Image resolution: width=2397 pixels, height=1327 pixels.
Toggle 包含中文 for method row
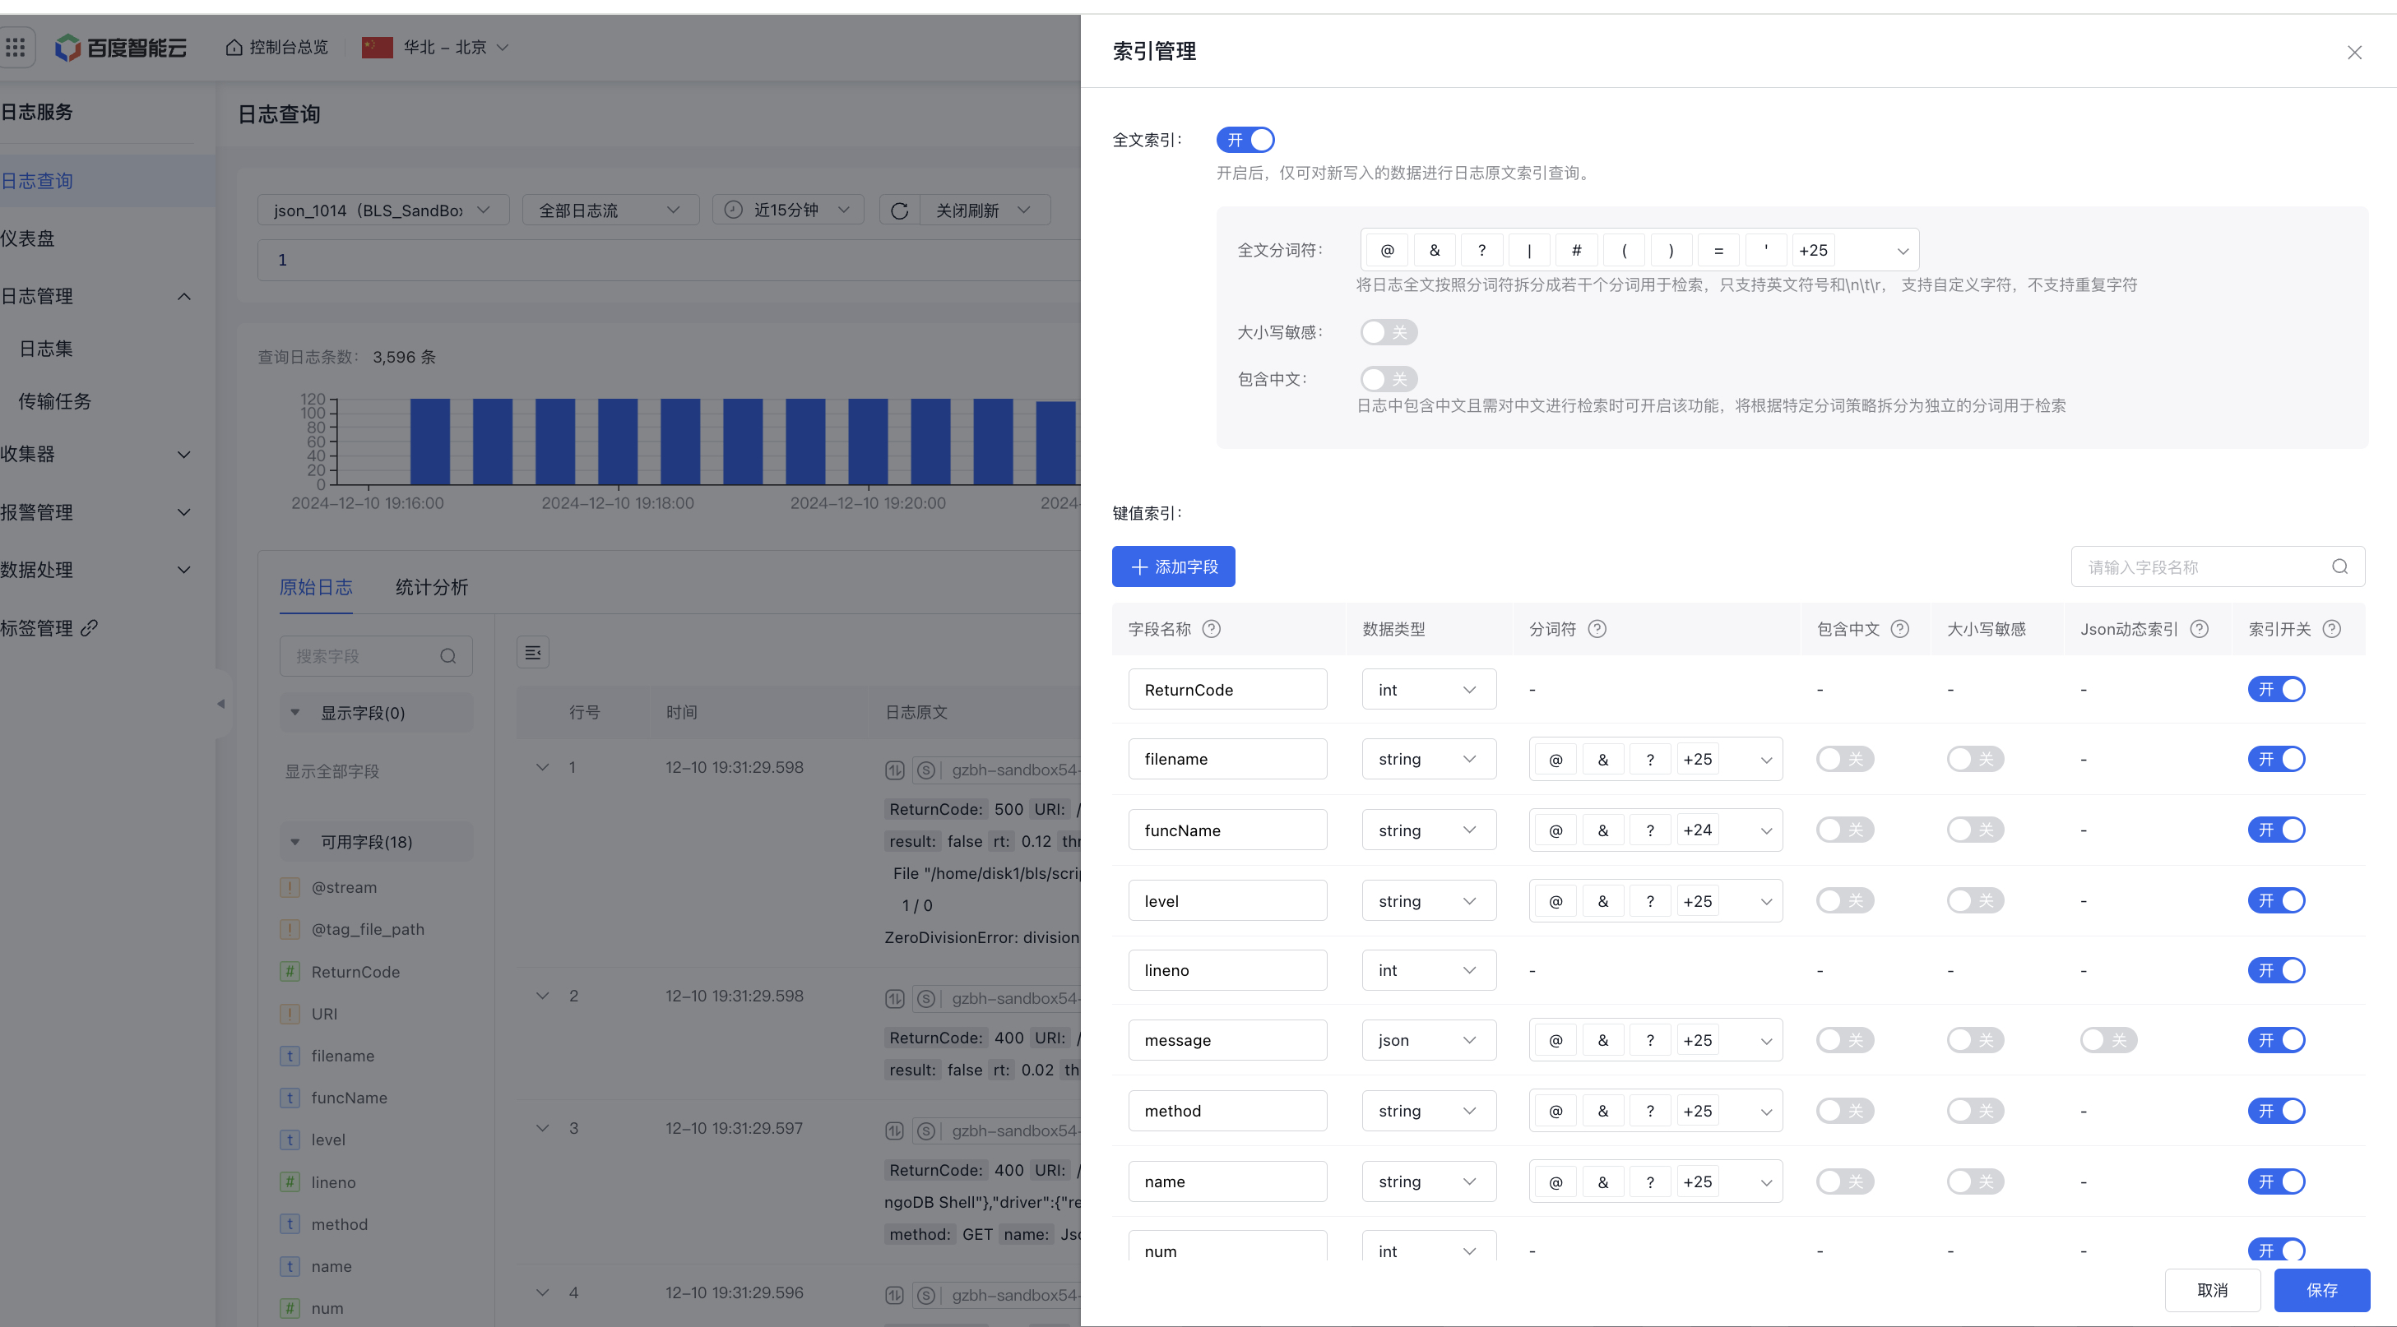(1845, 1112)
